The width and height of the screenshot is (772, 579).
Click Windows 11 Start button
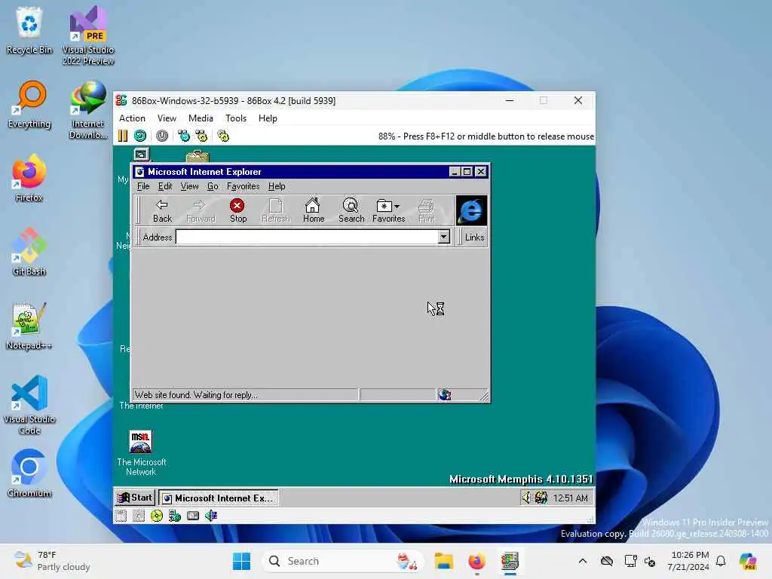241,561
